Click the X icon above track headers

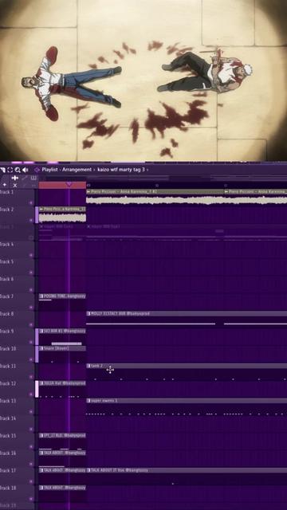click(x=14, y=185)
